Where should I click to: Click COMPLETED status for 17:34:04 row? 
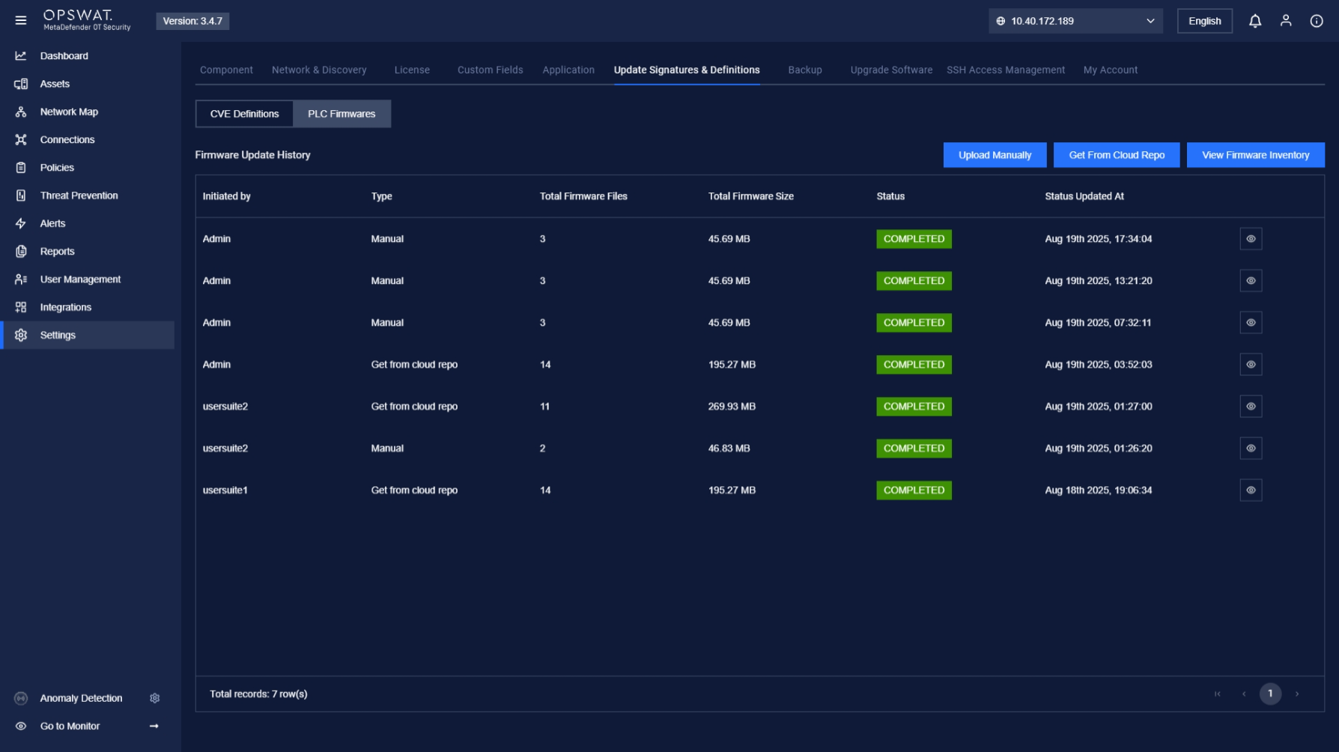pos(914,239)
